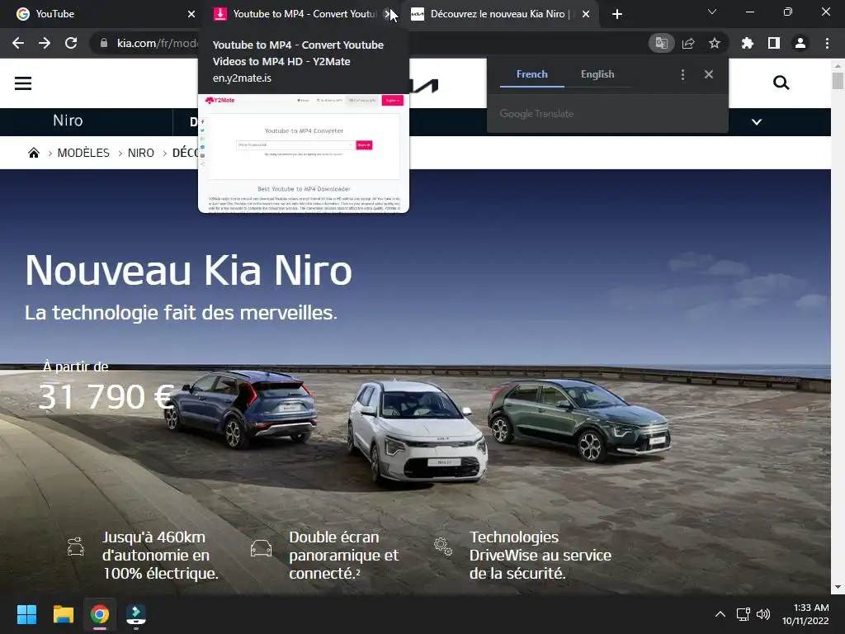Switch to the Découvrez le nouveau Kia Niro tab
Screen dimensions: 845x634
point(497,14)
